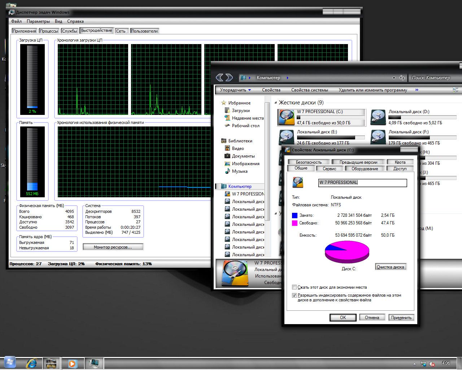
Task: Open the address bar history dropdown
Action: (394, 78)
